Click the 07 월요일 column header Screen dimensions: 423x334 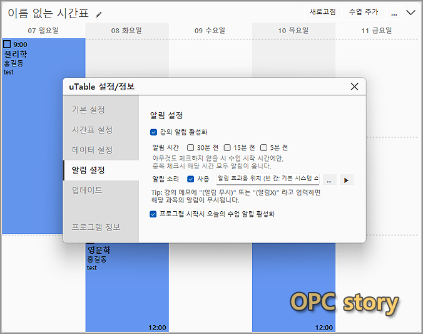[x=43, y=31]
